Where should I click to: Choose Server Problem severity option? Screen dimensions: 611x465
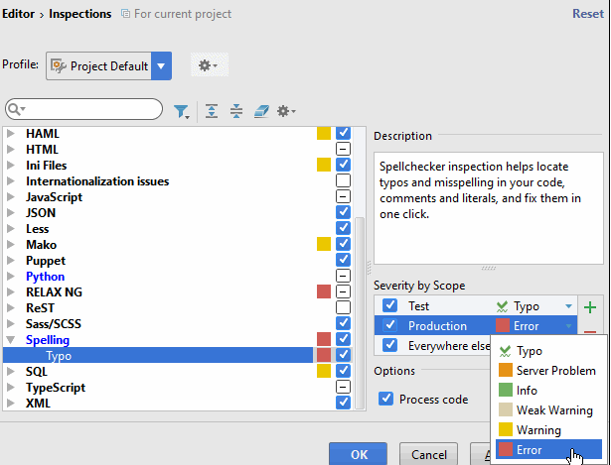(x=554, y=371)
